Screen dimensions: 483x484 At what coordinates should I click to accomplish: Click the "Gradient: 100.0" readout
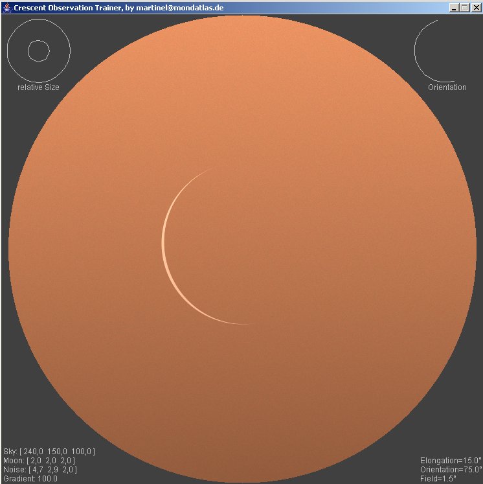pyautogui.click(x=30, y=479)
